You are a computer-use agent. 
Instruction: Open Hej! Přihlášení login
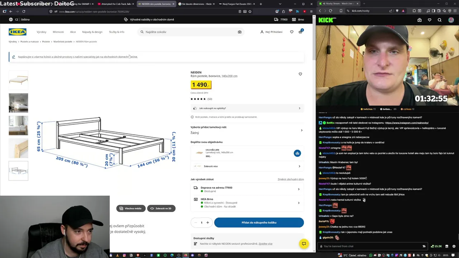[271, 32]
